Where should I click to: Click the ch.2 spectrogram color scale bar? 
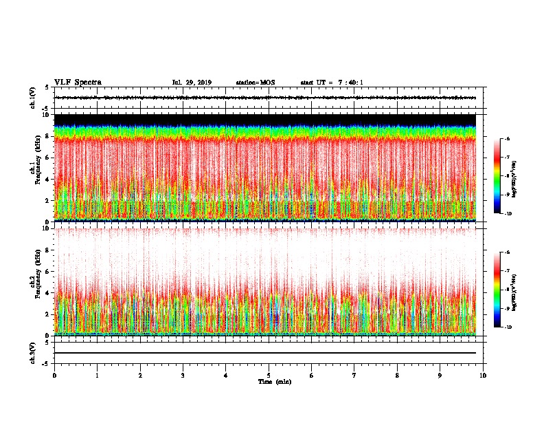pyautogui.click(x=497, y=290)
